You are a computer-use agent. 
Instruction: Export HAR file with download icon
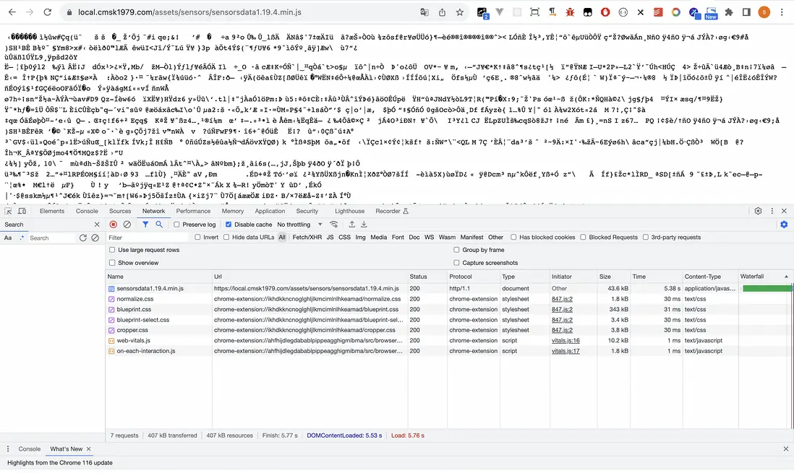(x=364, y=224)
